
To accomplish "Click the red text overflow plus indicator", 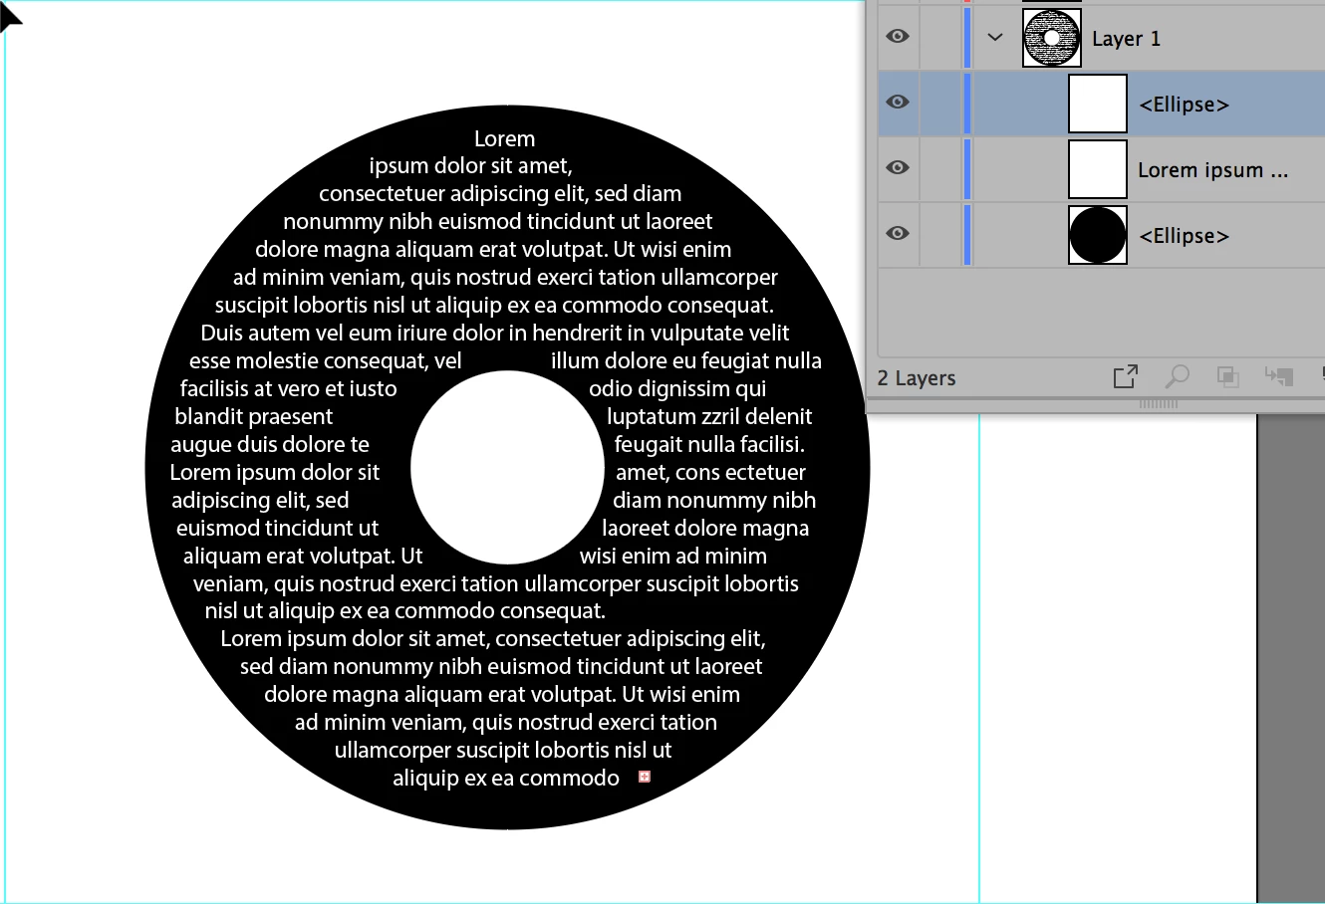I will click(645, 777).
